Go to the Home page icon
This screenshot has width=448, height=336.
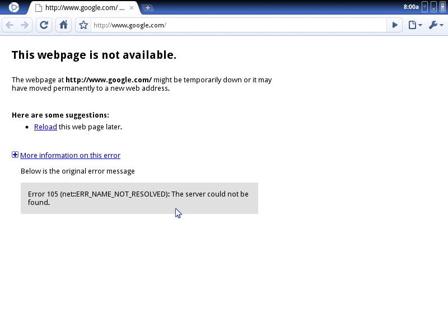[63, 25]
